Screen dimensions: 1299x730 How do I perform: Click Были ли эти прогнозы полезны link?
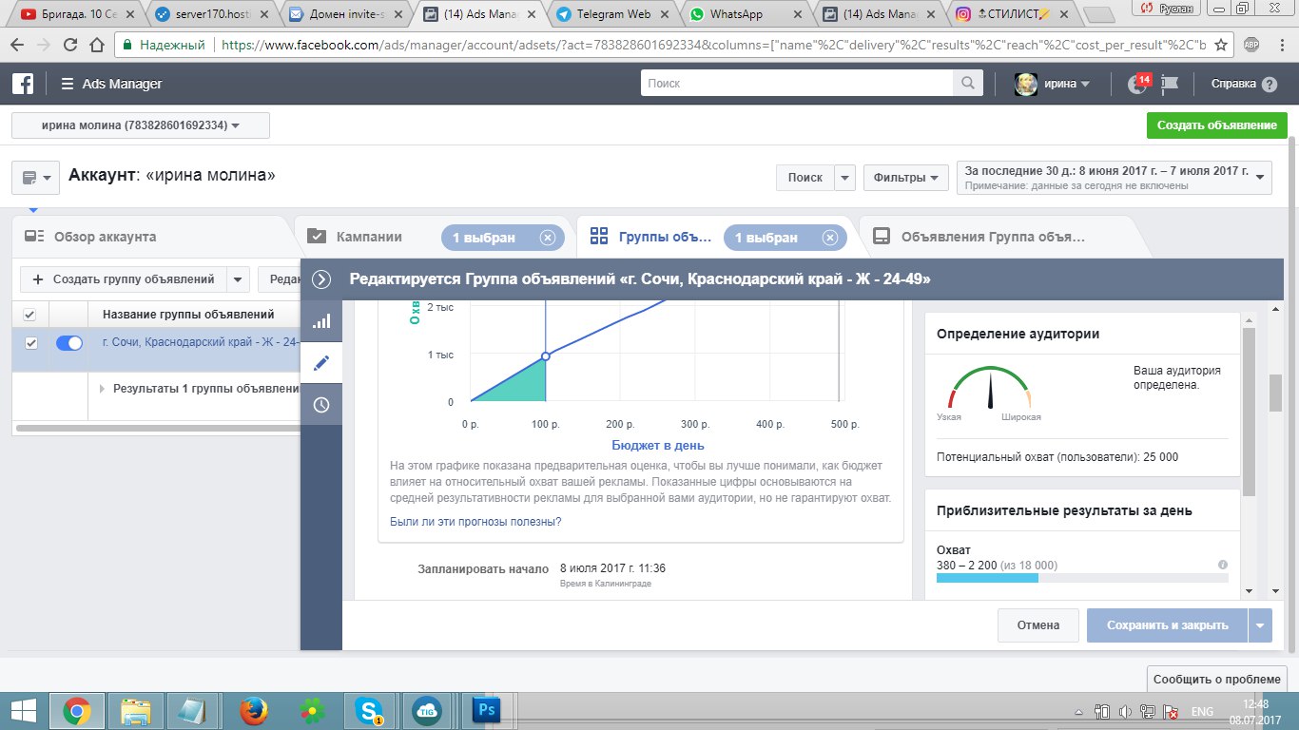click(x=475, y=522)
